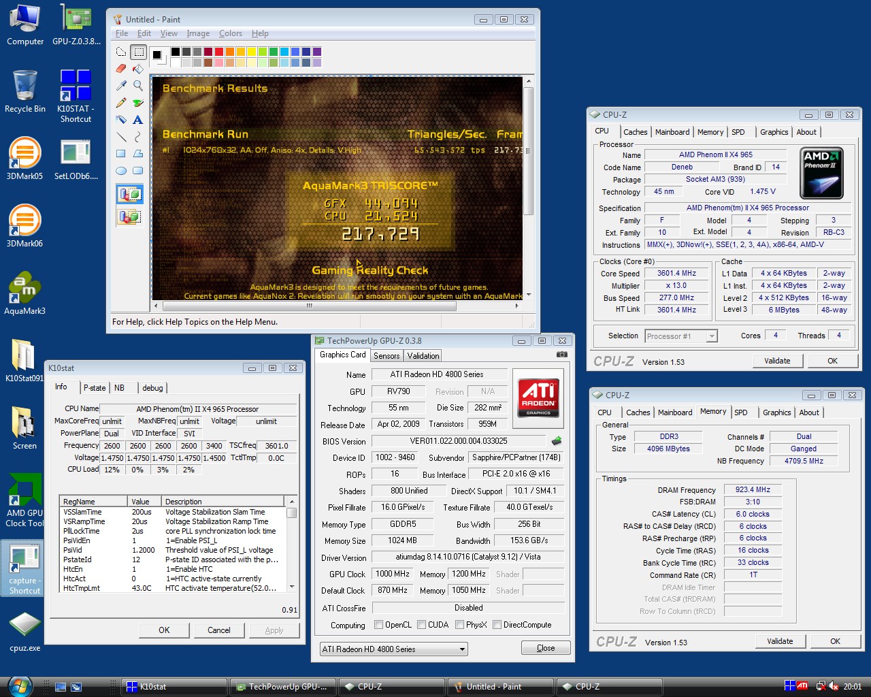Open the K10STAT Shortcut desktop icon

(76, 96)
